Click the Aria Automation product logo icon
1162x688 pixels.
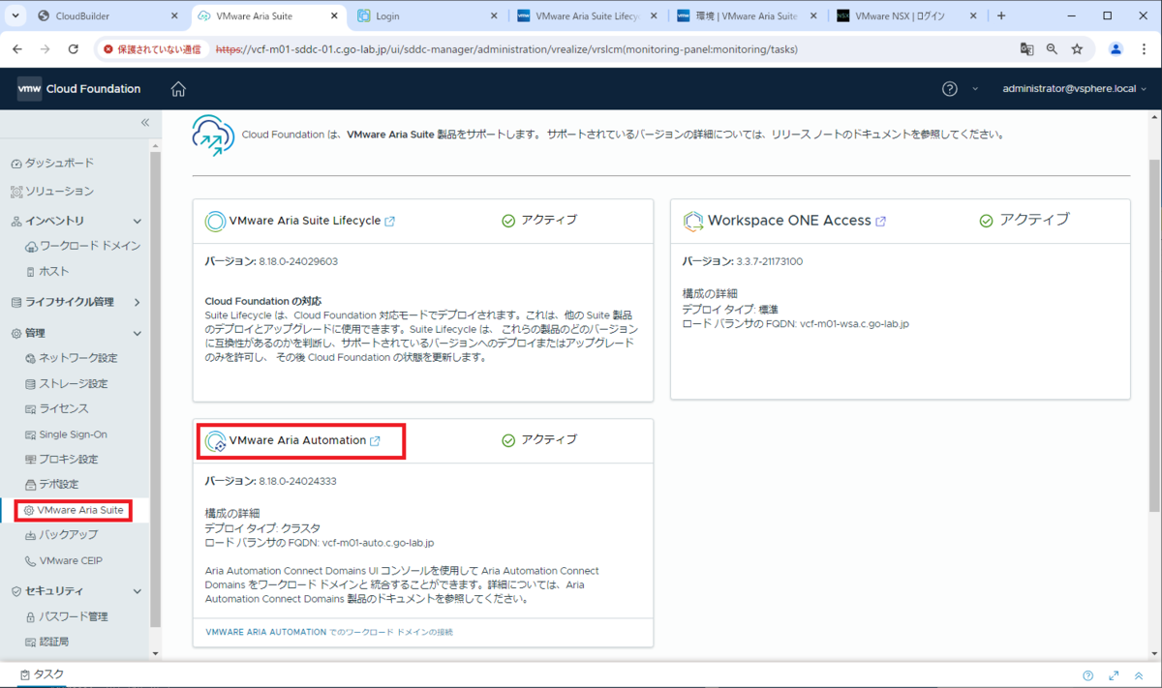215,441
